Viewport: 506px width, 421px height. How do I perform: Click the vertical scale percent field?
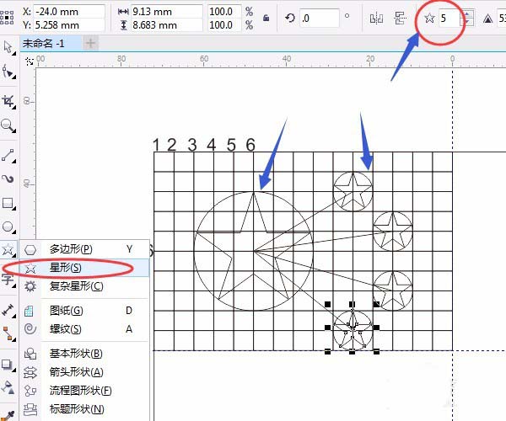(x=224, y=24)
